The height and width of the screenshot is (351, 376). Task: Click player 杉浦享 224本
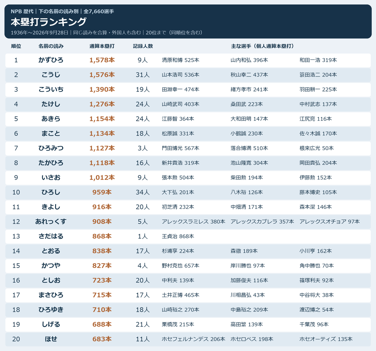(x=178, y=251)
